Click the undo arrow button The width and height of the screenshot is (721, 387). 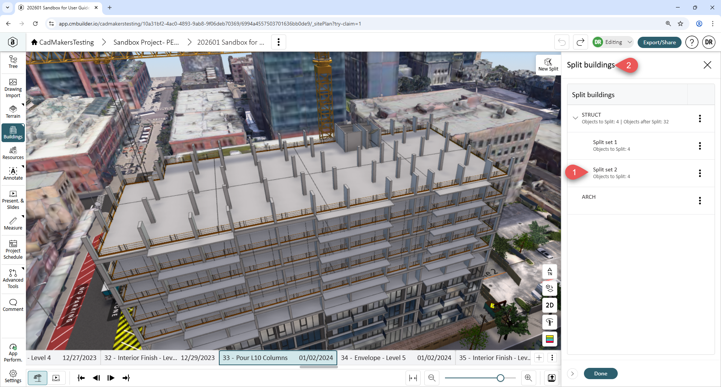(562, 42)
